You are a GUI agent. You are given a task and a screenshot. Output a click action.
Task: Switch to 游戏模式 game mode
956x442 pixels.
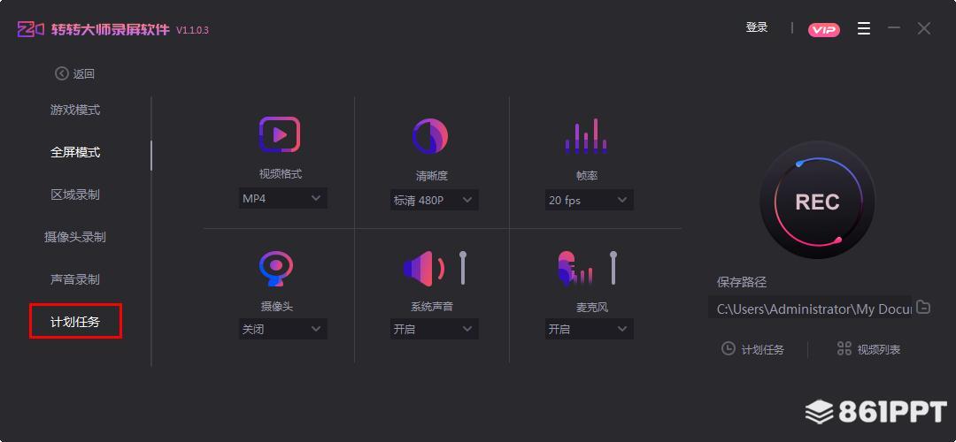(75, 110)
